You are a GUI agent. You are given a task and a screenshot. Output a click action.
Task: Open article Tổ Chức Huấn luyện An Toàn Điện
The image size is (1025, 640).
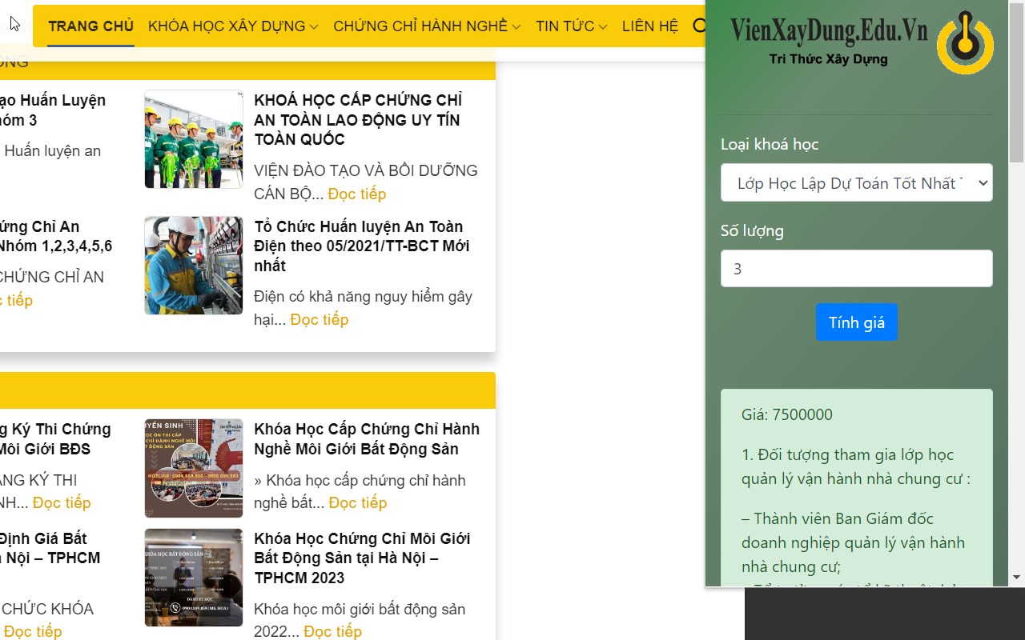pyautogui.click(x=362, y=246)
